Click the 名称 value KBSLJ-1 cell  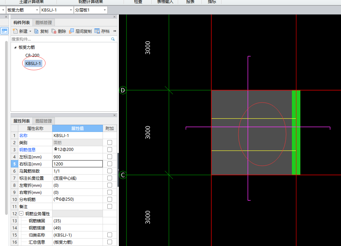pos(78,135)
